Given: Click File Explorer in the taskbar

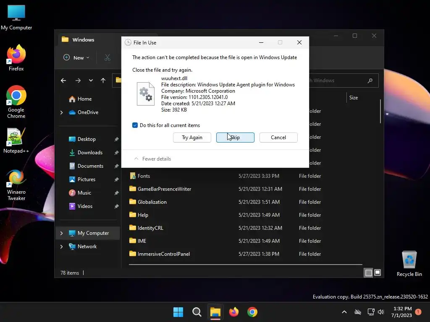Looking at the screenshot, I should click(x=215, y=312).
